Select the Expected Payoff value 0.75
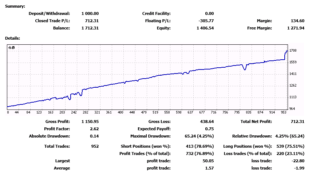312x171 pixels. (x=209, y=129)
